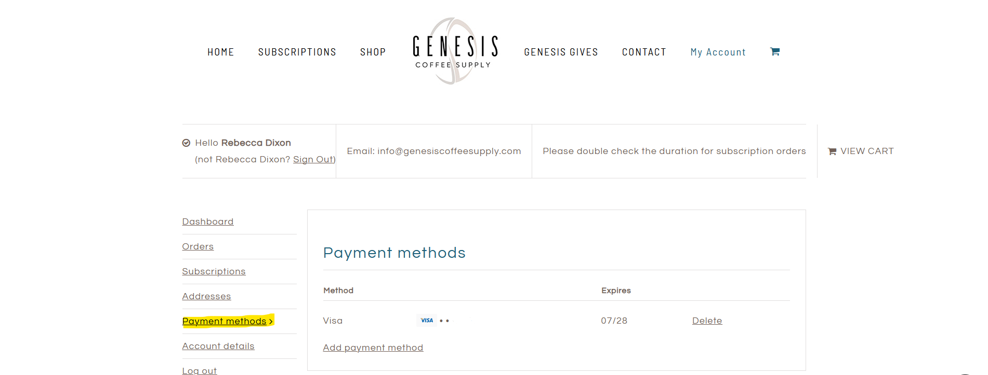
Task: Delete the saved Visa card
Action: coord(707,321)
